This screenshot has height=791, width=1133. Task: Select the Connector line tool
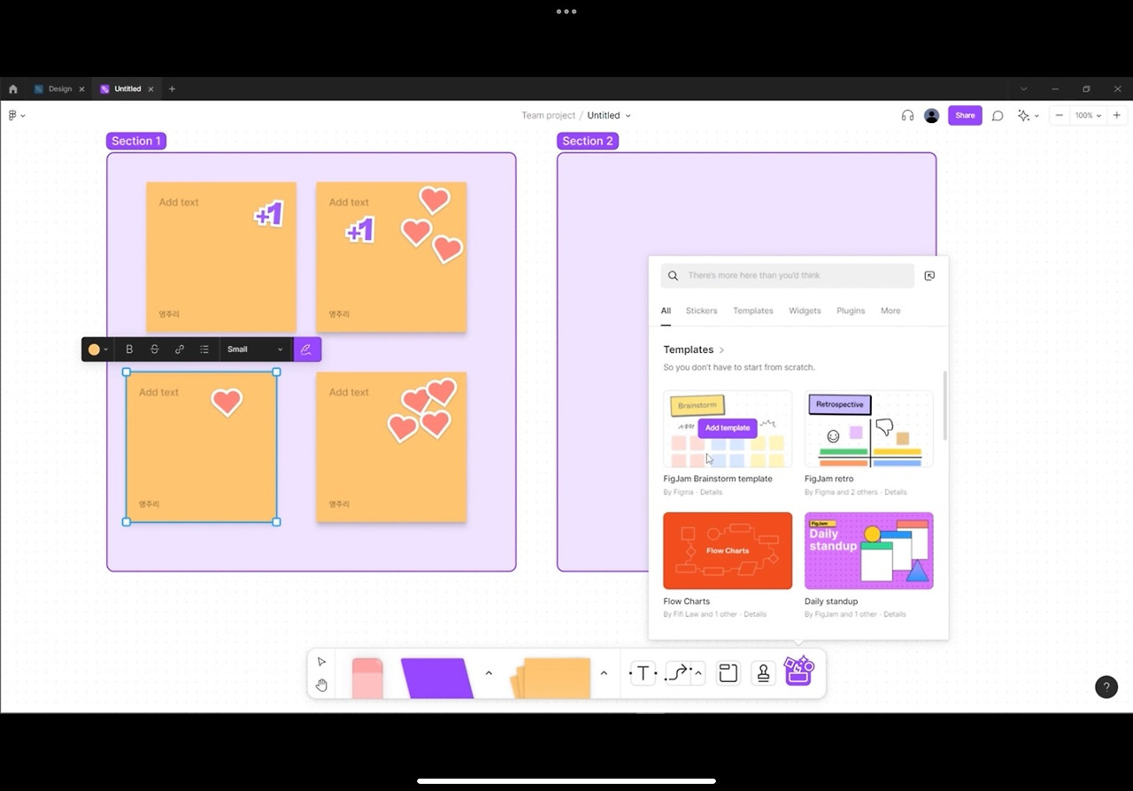click(677, 673)
